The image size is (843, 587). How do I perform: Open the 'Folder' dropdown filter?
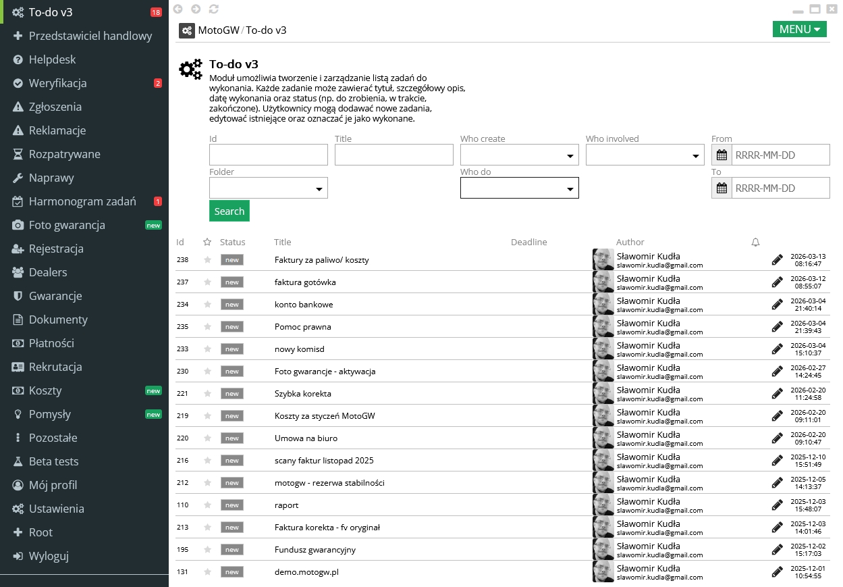pyautogui.click(x=268, y=188)
